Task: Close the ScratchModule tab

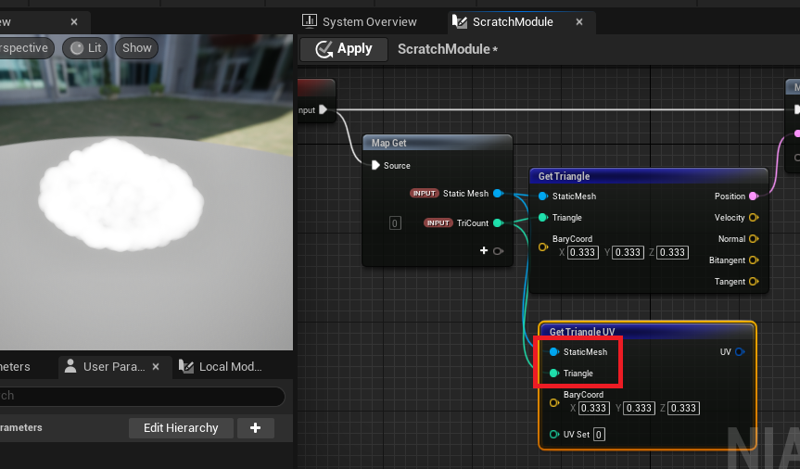Action: click(579, 22)
